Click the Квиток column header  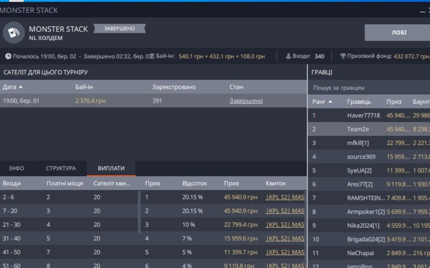(x=275, y=183)
